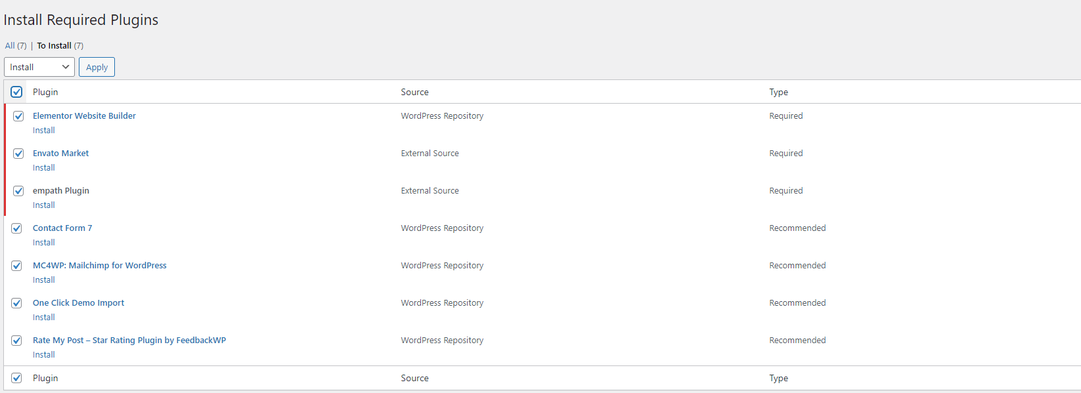This screenshot has width=1081, height=393.
Task: Toggle the select-all checkbox in the footer
Action: (16, 378)
